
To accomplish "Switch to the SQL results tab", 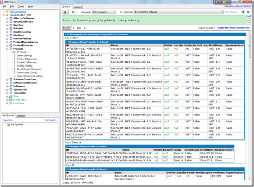I will [x=79, y=28].
